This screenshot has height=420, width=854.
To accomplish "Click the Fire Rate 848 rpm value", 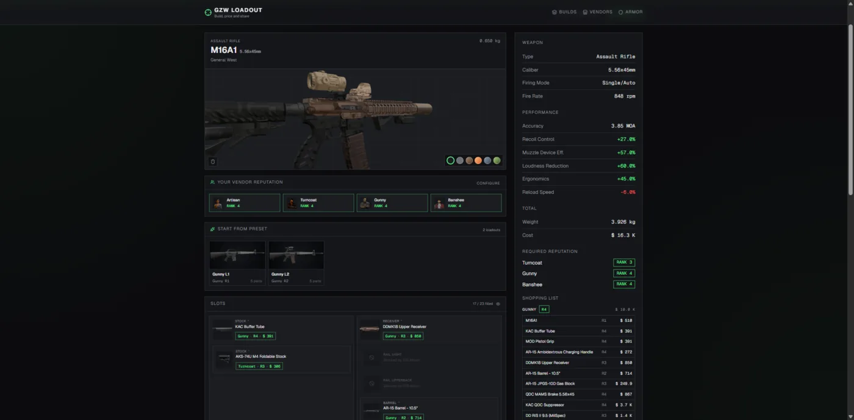I will coord(625,96).
